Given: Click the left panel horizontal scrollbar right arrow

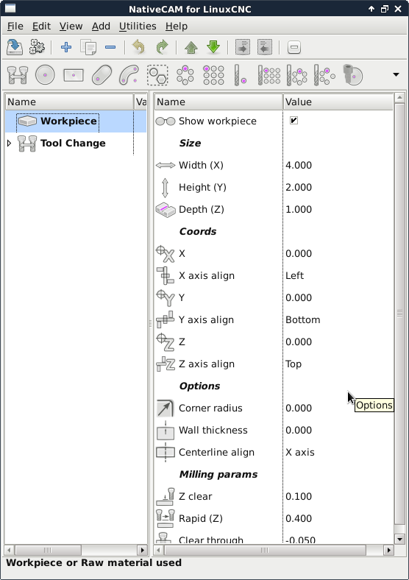Looking at the screenshot, I should pyautogui.click(x=142, y=550).
